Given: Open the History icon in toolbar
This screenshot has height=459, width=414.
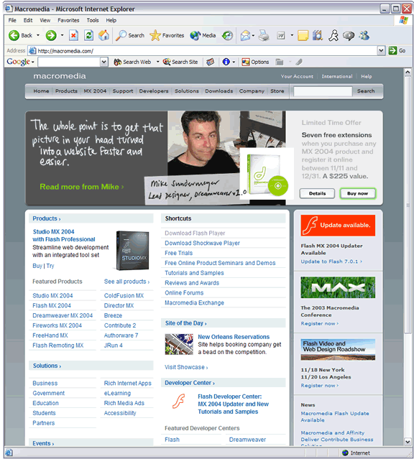Looking at the screenshot, I should point(227,36).
